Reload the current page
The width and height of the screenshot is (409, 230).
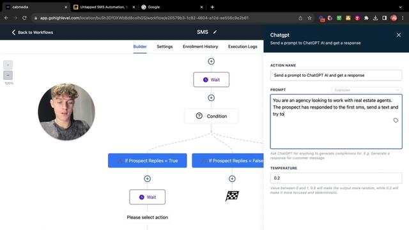pos(24,18)
